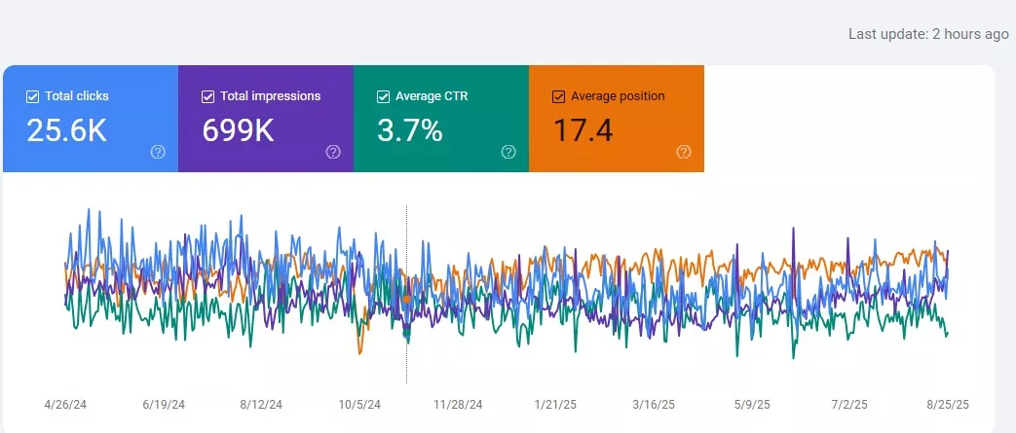This screenshot has width=1016, height=433.
Task: Click the vertical dotted marker line in chart
Action: click(x=406, y=360)
